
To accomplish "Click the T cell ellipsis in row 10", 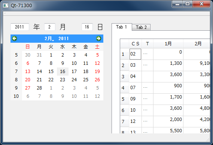I will click(147, 110).
